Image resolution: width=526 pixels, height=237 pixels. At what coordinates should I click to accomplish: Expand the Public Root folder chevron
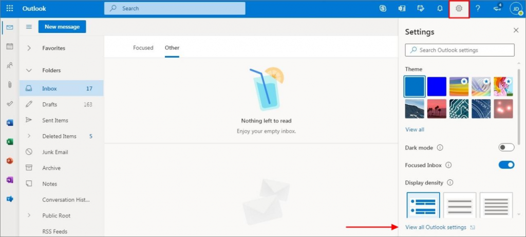point(29,215)
